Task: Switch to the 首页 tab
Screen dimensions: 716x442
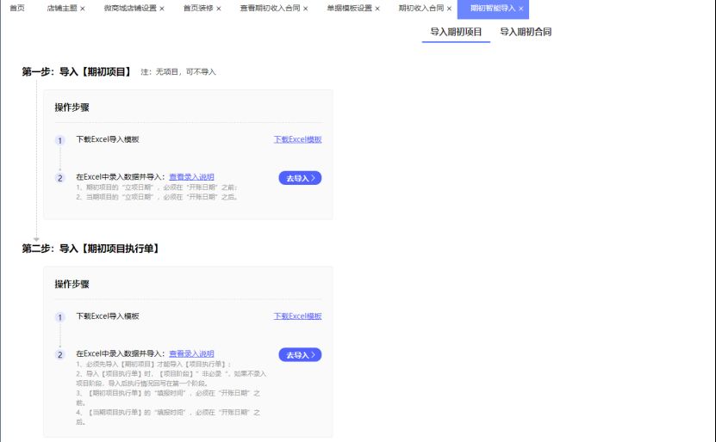Action: tap(17, 9)
